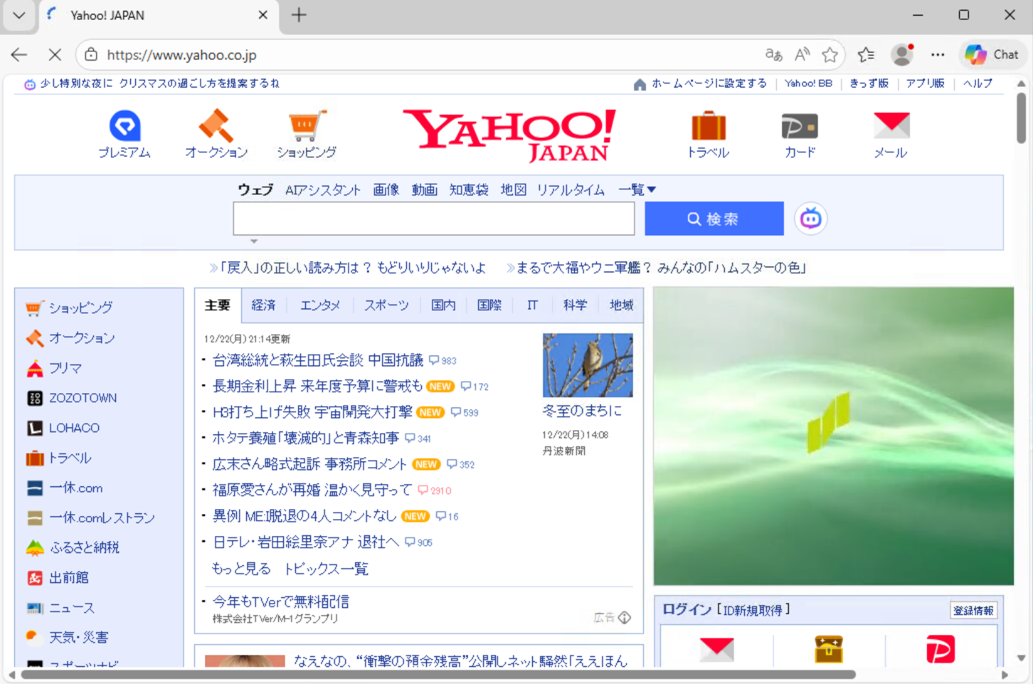Click the PayPay icon in login area
Screen dimensions: 1033x684
click(941, 648)
